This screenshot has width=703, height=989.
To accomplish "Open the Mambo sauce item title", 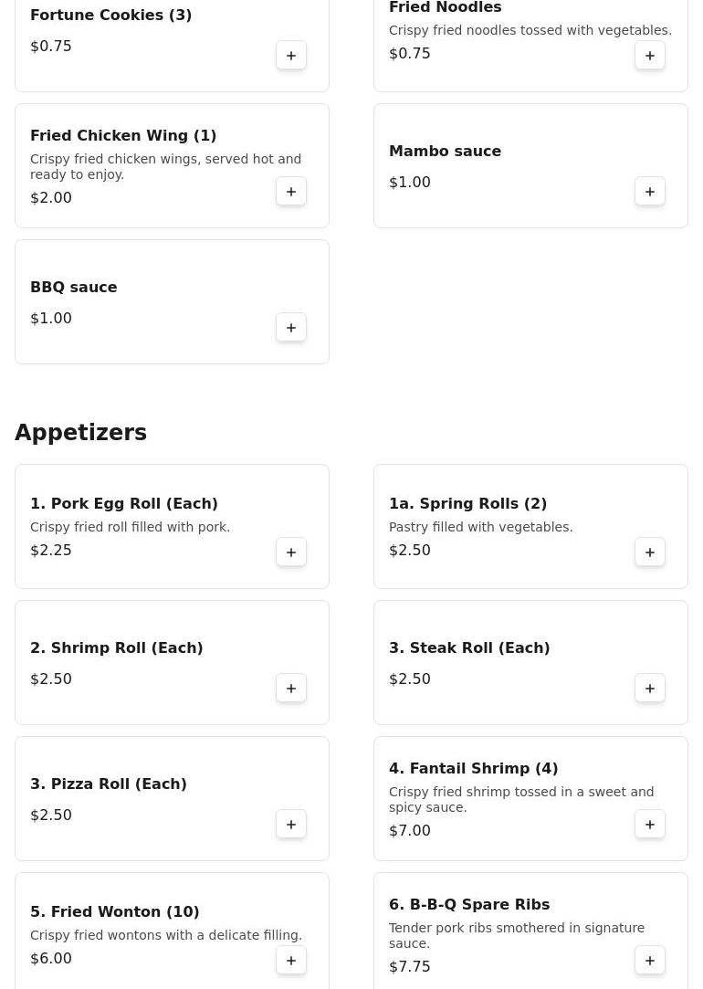I will pos(445,152).
